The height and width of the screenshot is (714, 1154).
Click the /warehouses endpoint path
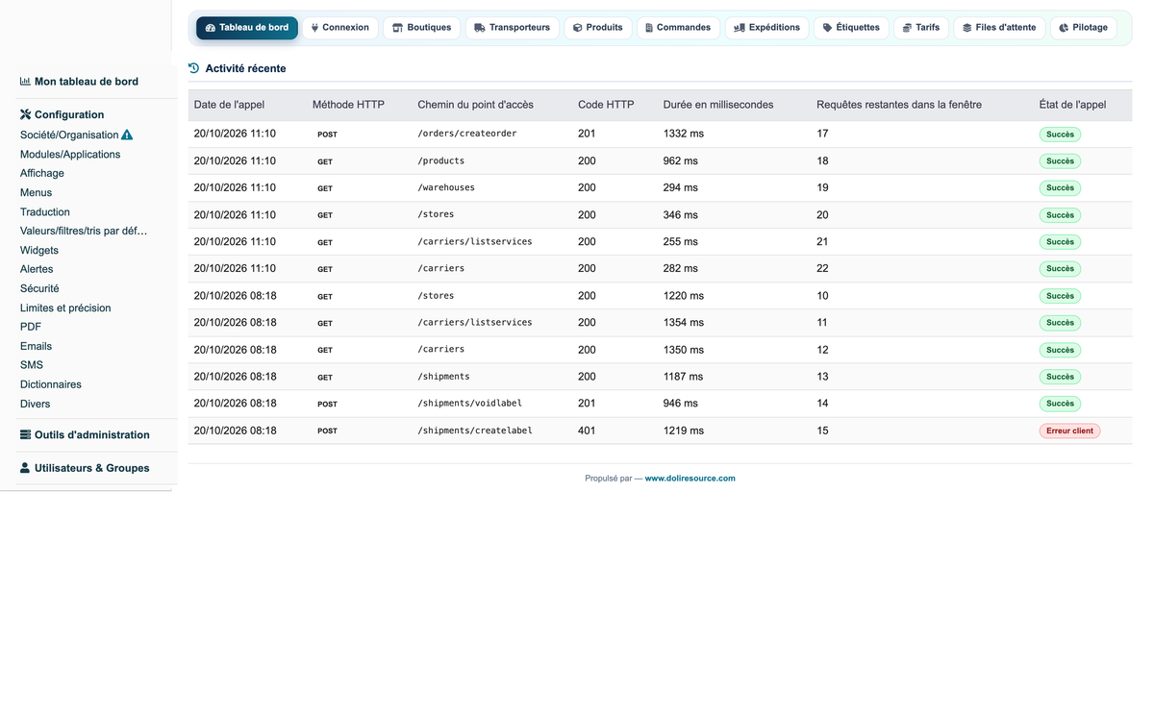click(x=446, y=187)
